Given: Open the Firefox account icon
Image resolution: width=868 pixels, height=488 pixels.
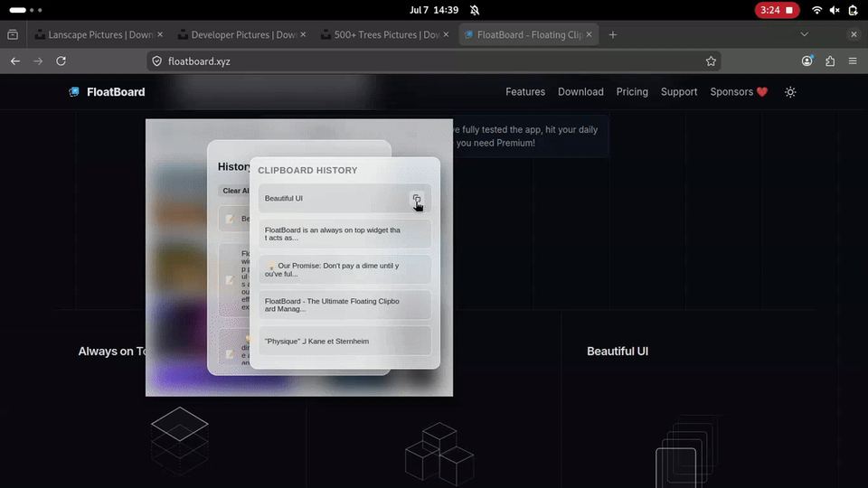Looking at the screenshot, I should tap(807, 61).
